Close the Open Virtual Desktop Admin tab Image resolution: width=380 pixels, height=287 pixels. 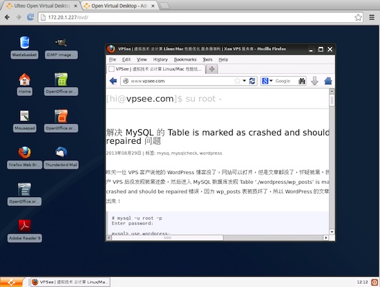[153, 6]
